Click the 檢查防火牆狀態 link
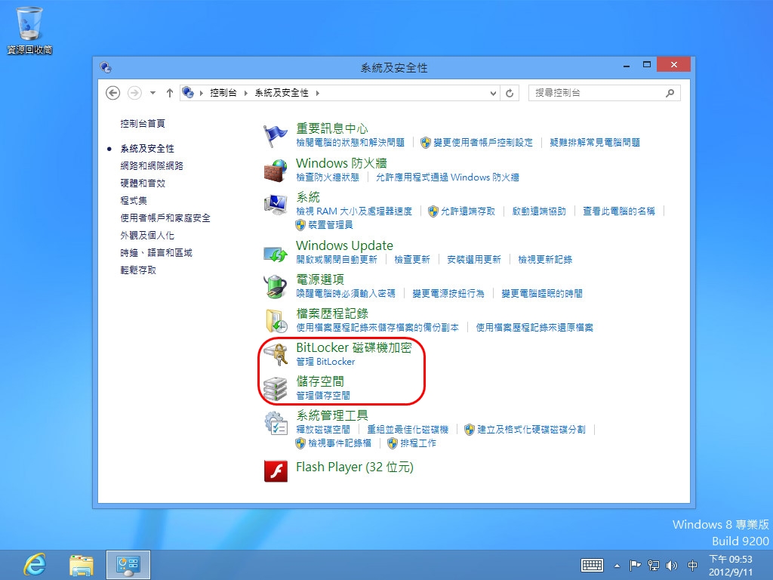 328,177
